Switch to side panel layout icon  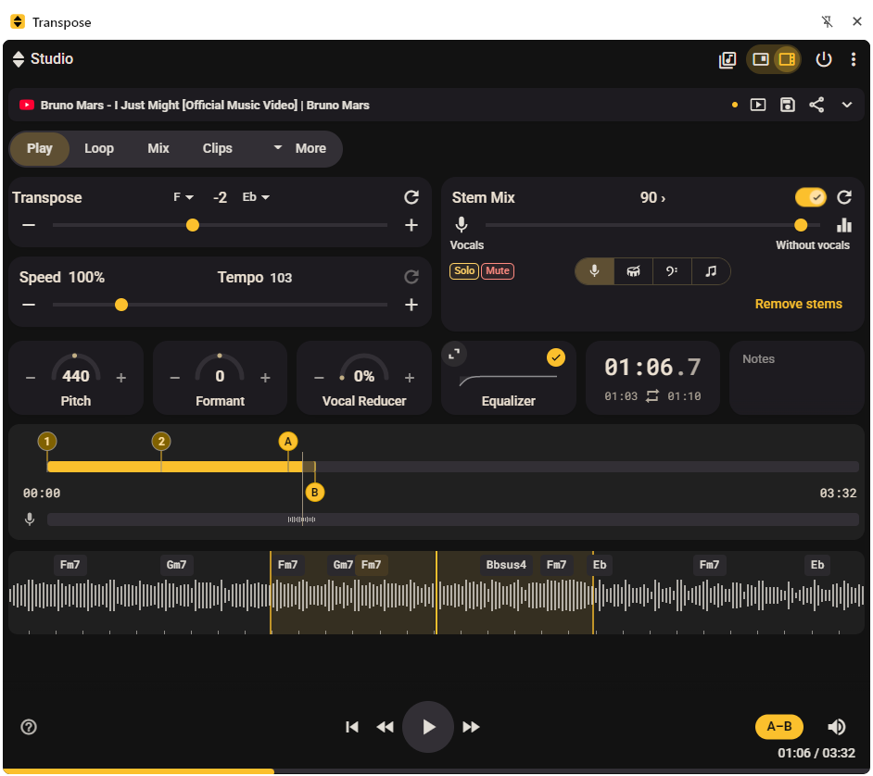[787, 59]
